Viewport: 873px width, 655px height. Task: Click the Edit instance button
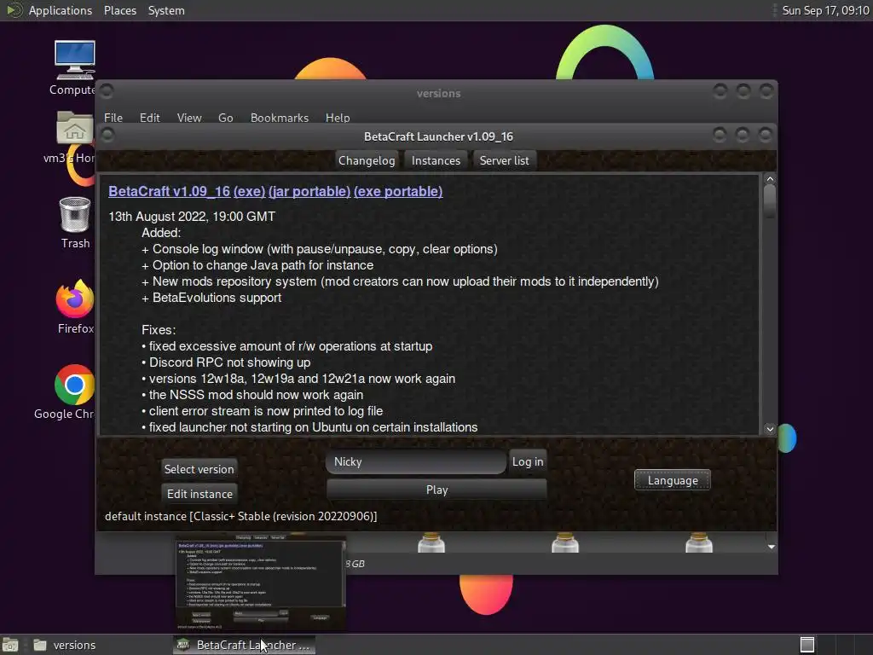tap(199, 494)
